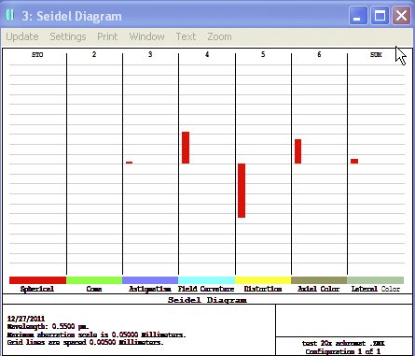The image size is (415, 356).
Task: Click the Axial Color legend label
Action: coord(319,289)
